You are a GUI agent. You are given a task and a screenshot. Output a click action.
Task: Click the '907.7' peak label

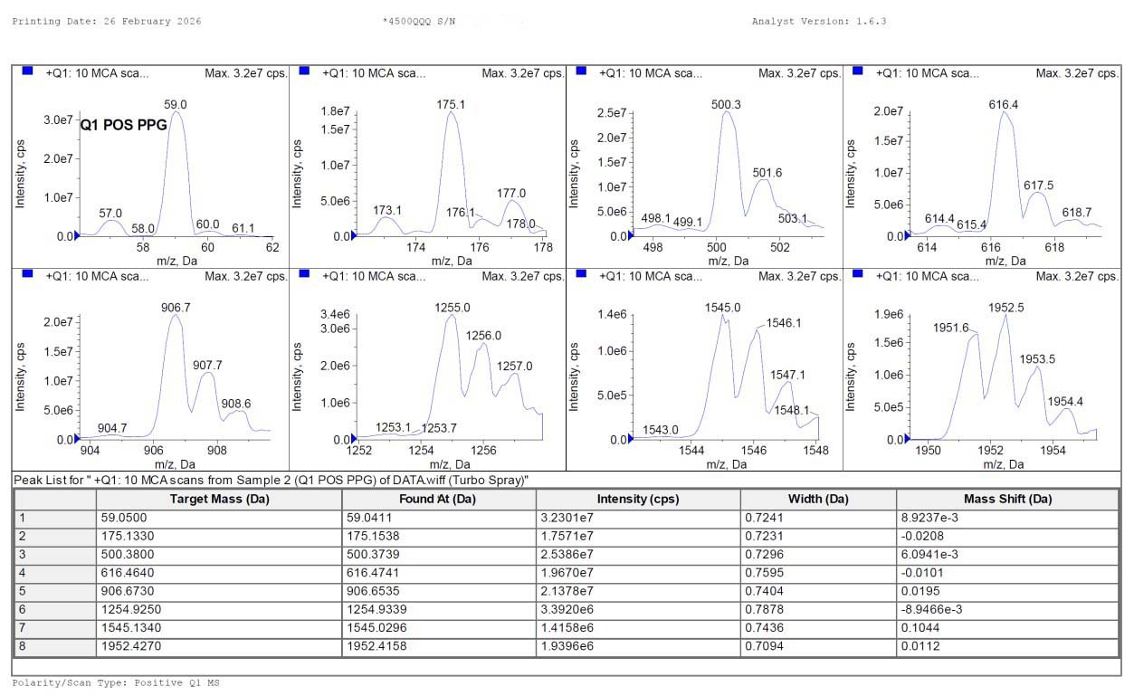click(x=207, y=365)
